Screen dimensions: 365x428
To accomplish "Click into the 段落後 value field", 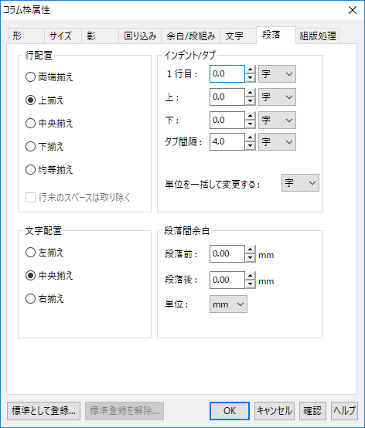I will click(227, 280).
